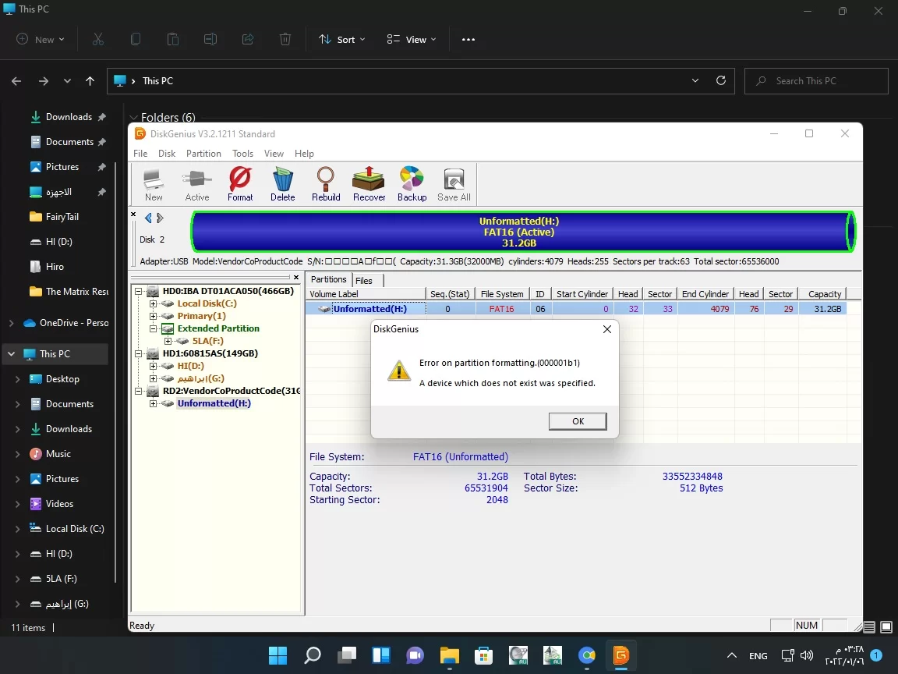Click See more ellipsis in File Explorer
The width and height of the screenshot is (898, 674).
point(468,40)
